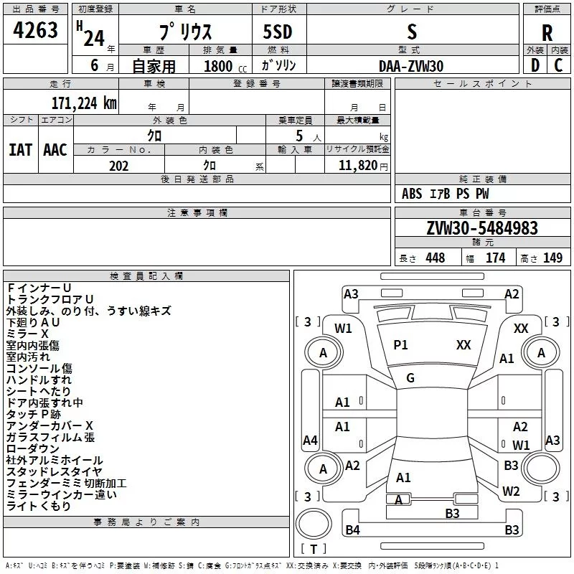The height and width of the screenshot is (574, 574).
Task: Select inspector note FインナーU
Action: coord(39,288)
